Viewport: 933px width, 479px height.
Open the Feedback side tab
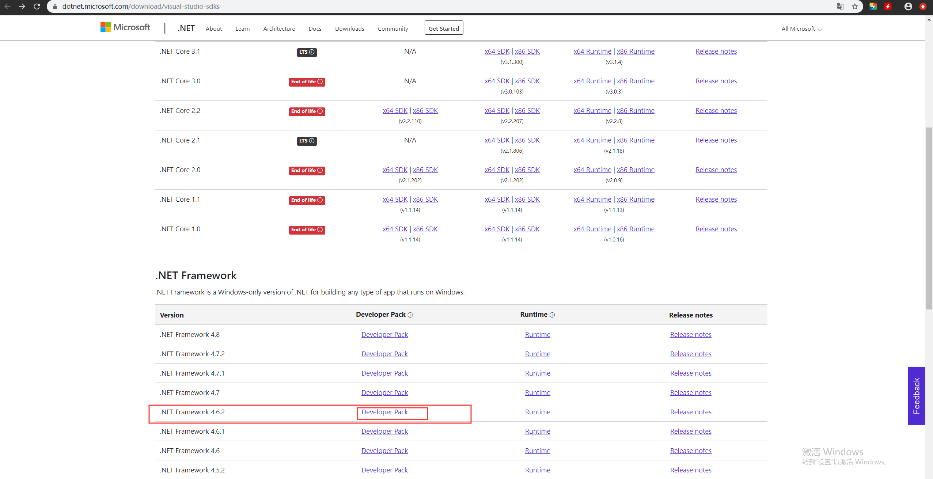(x=916, y=396)
